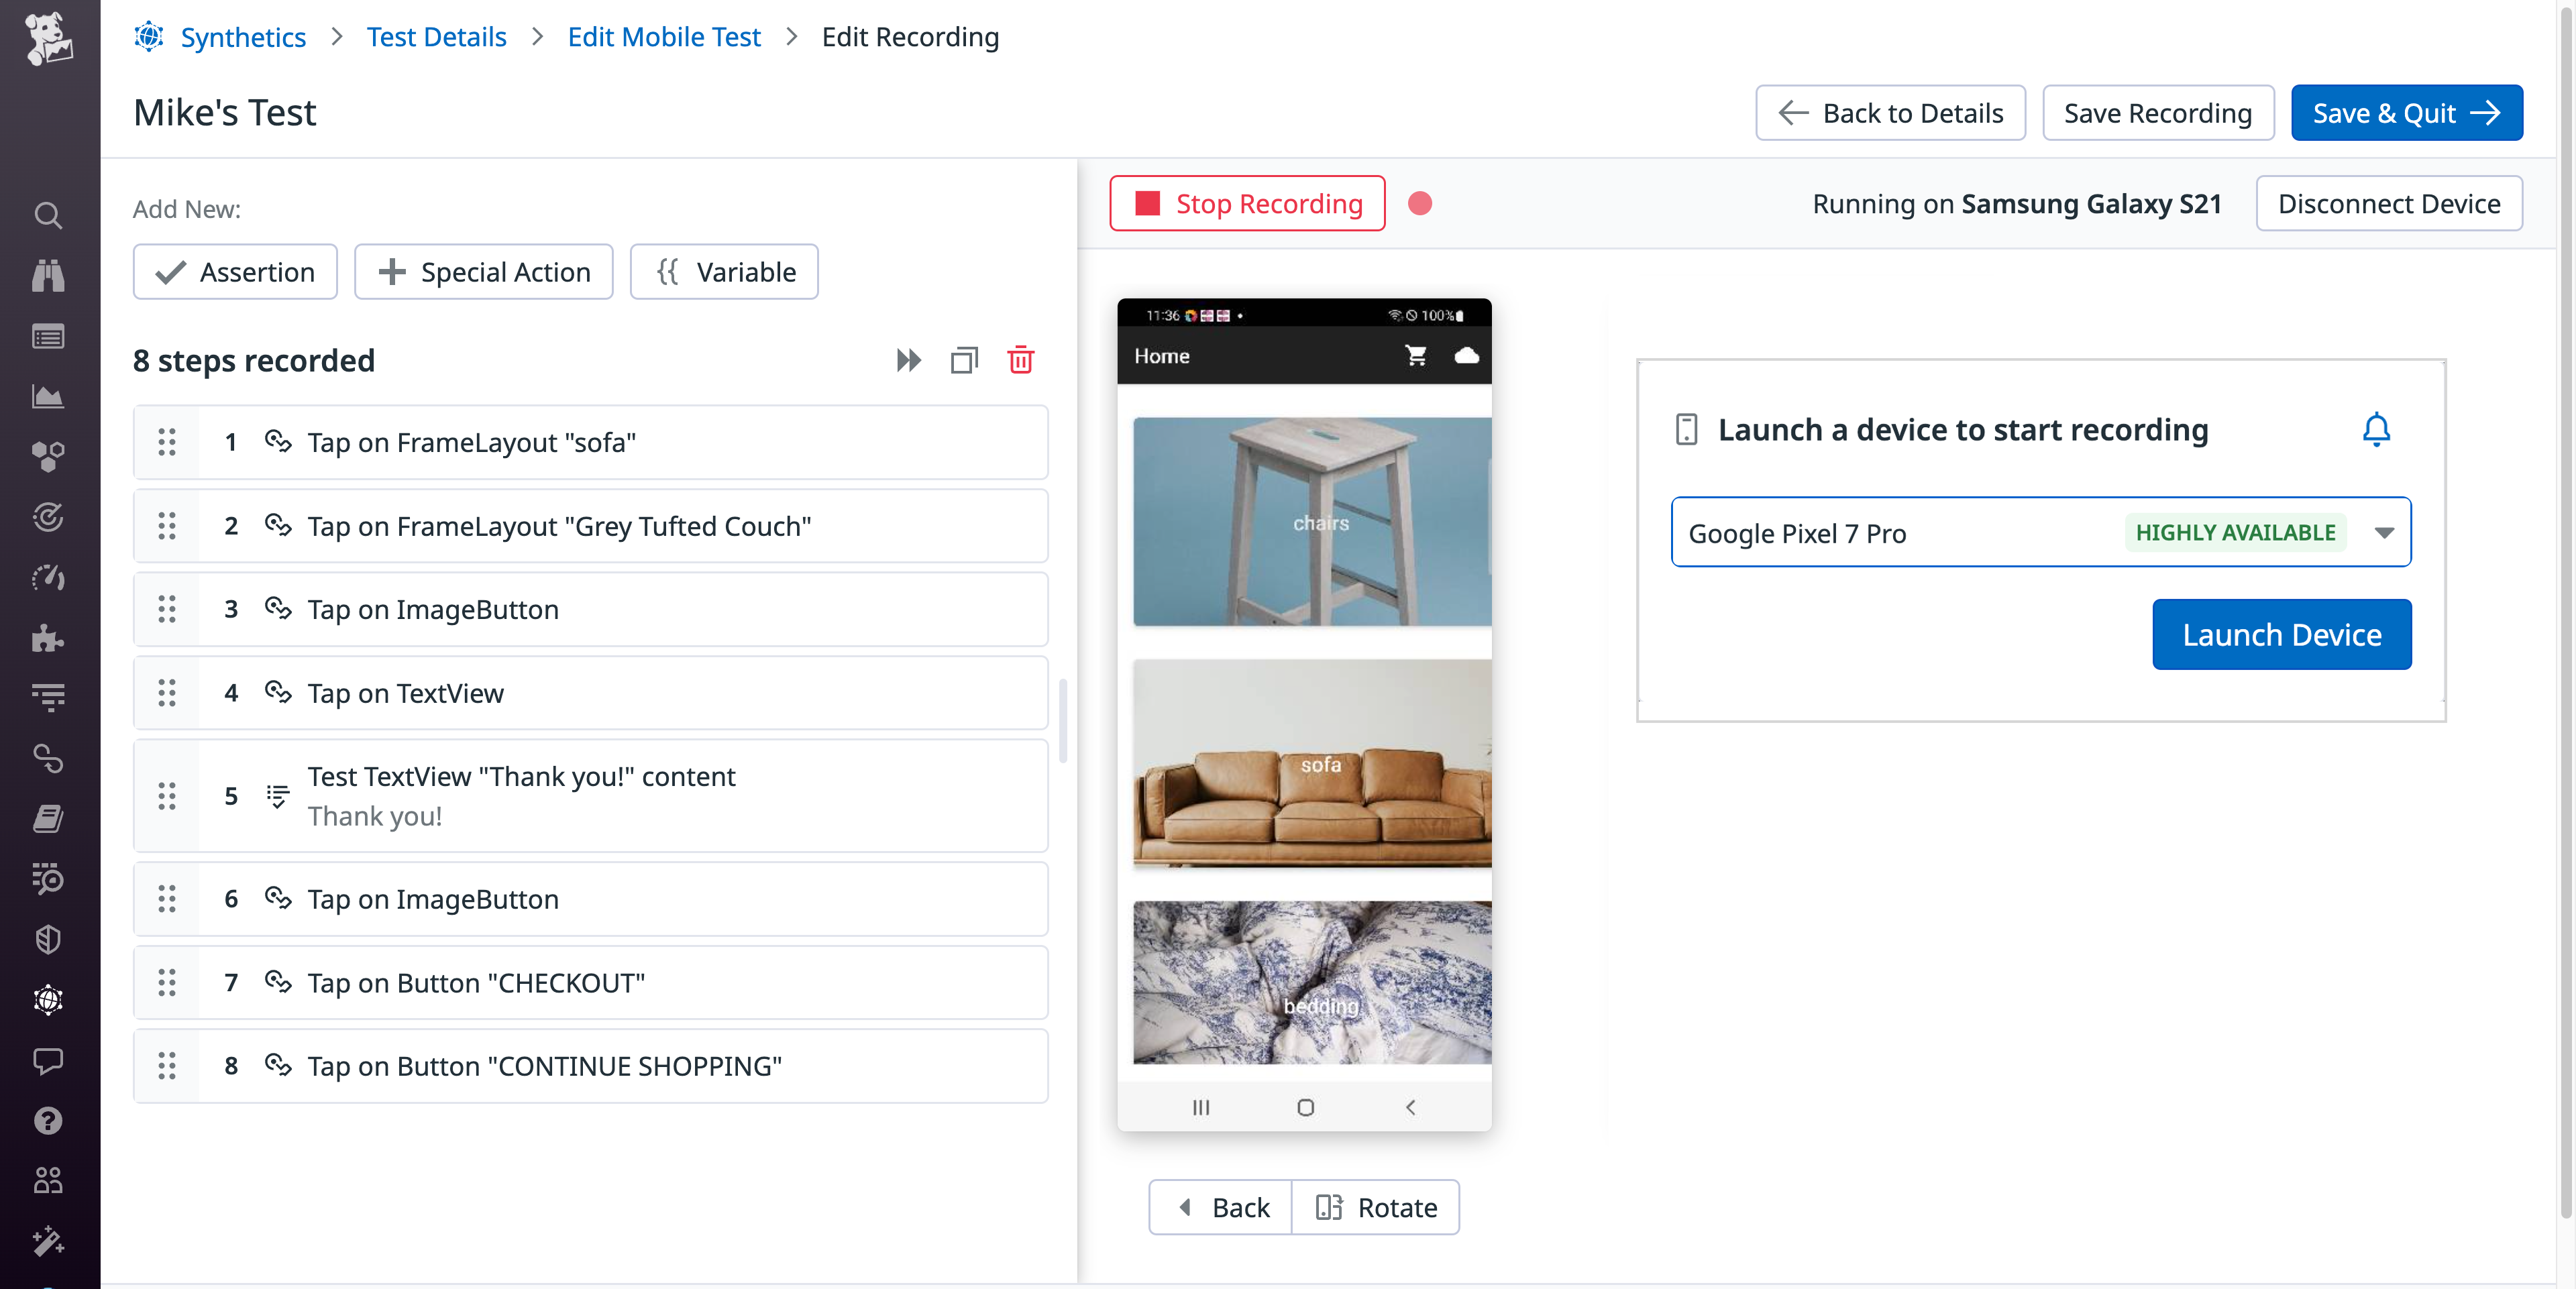The image size is (2576, 1289).
Task: Click the help question mark sidebar icon
Action: [48, 1121]
